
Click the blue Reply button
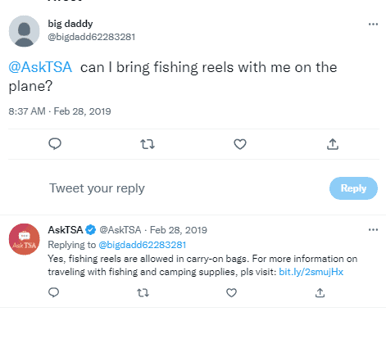(x=353, y=188)
